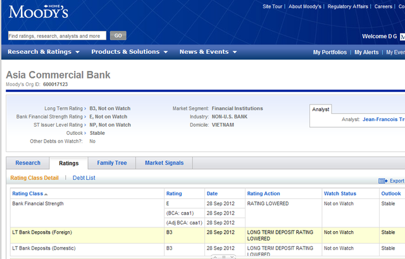Image resolution: width=405 pixels, height=259 pixels.
Task: Open the Family Tree tab
Action: click(111, 163)
